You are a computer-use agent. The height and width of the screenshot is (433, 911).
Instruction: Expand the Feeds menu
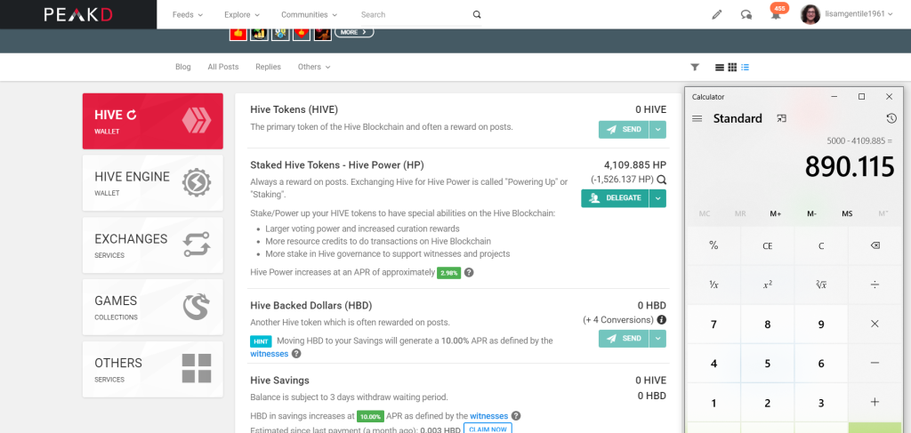(188, 14)
